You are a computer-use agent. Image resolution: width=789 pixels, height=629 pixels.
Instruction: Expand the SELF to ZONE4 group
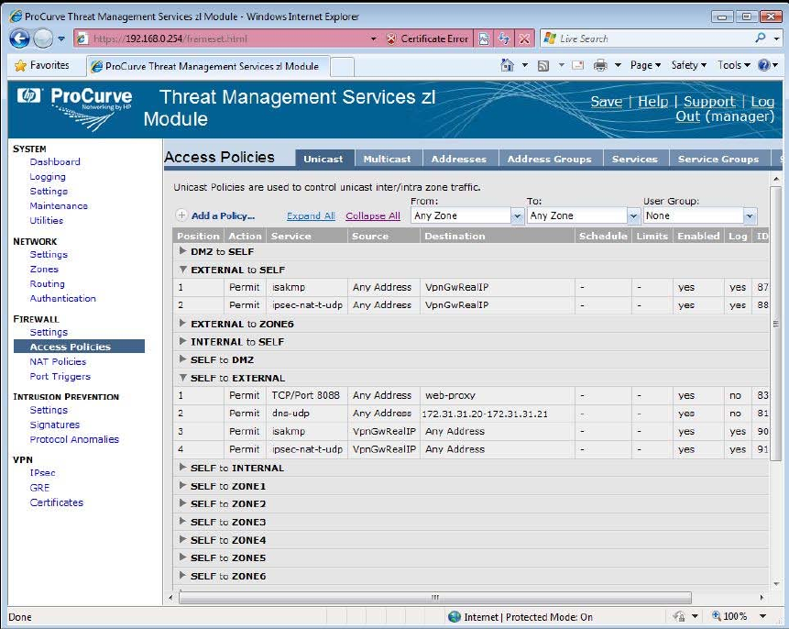tap(182, 539)
